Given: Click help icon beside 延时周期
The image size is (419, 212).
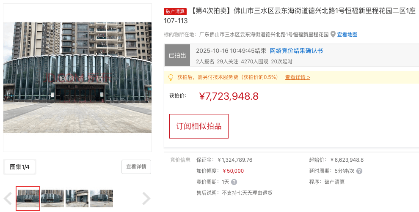Looking at the screenshot, I should click(359, 171).
